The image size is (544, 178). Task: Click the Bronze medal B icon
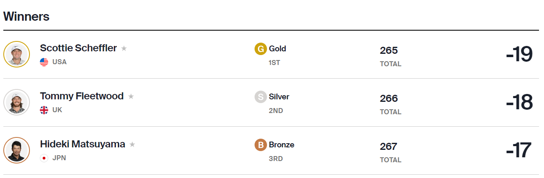tap(260, 145)
